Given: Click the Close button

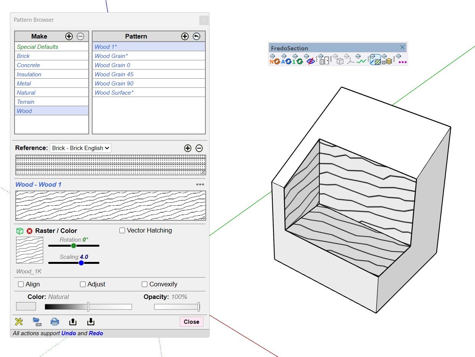Looking at the screenshot, I should (x=192, y=322).
